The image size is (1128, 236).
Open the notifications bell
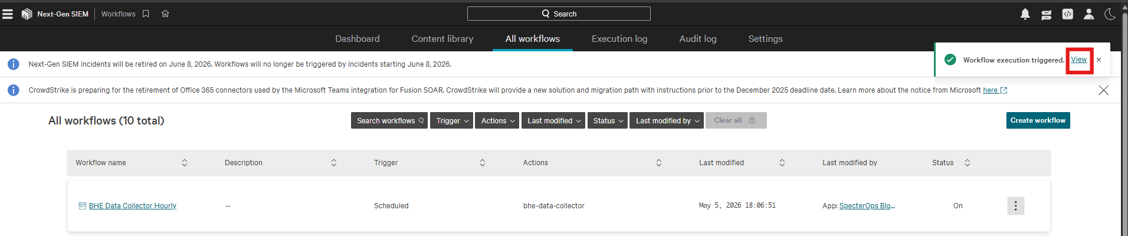pyautogui.click(x=1025, y=14)
